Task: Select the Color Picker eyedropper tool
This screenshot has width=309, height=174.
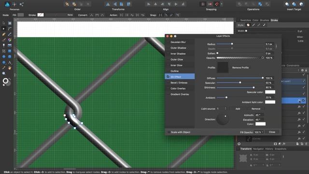Action: click(4, 68)
